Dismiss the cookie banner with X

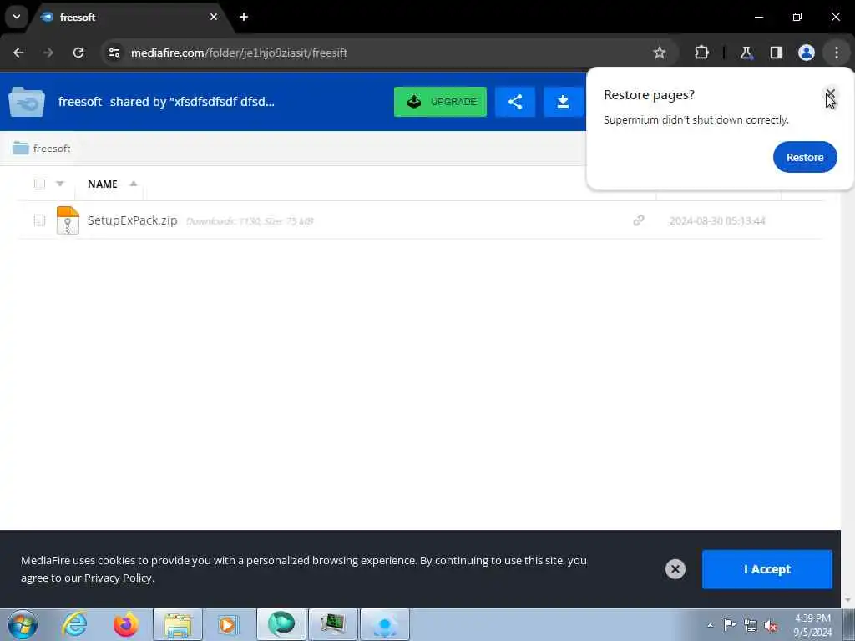pyautogui.click(x=675, y=569)
